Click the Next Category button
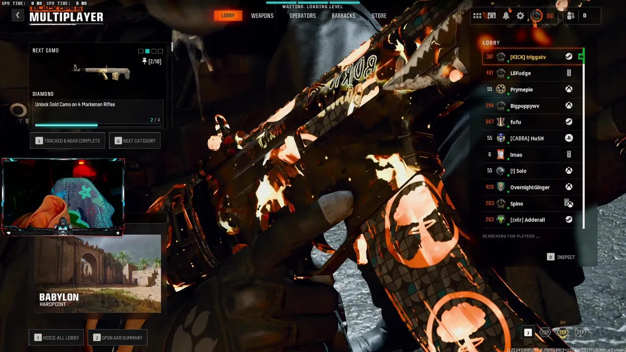 pos(134,141)
